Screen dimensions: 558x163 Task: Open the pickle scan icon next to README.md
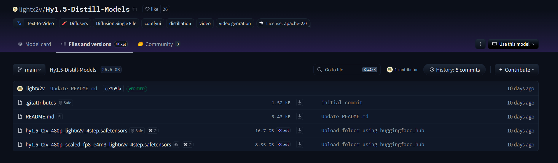pos(59,117)
